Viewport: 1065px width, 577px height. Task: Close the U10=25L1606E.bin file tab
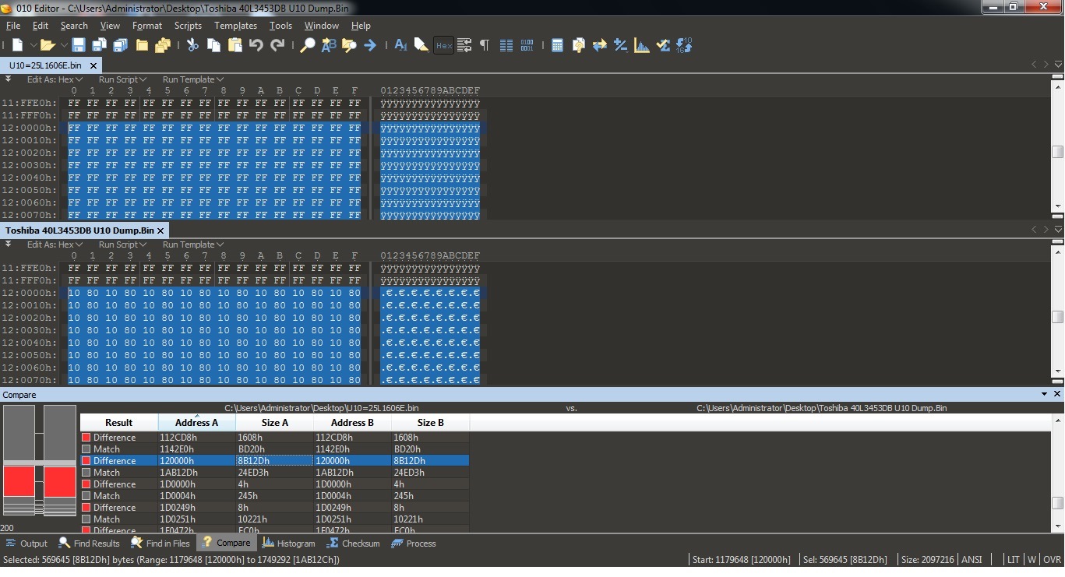point(93,66)
